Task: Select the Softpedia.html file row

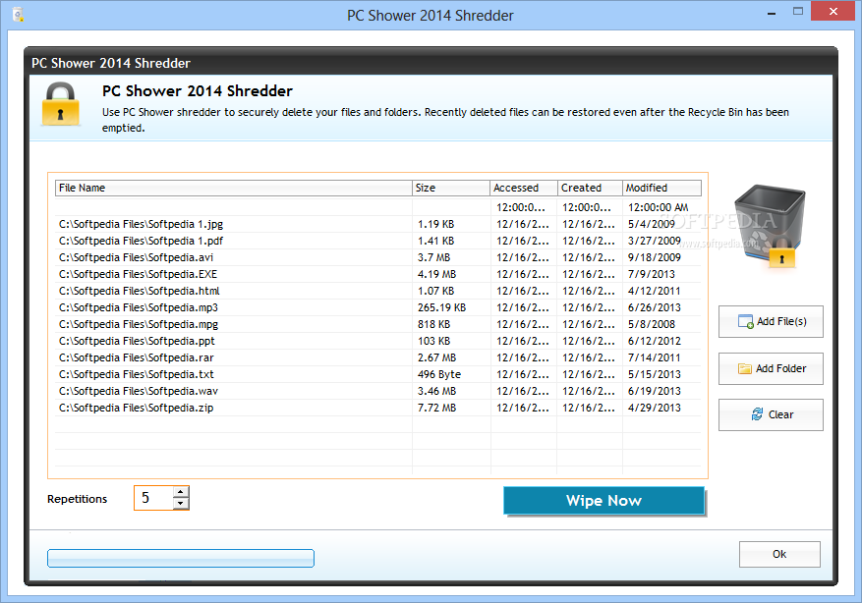Action: [x=378, y=291]
